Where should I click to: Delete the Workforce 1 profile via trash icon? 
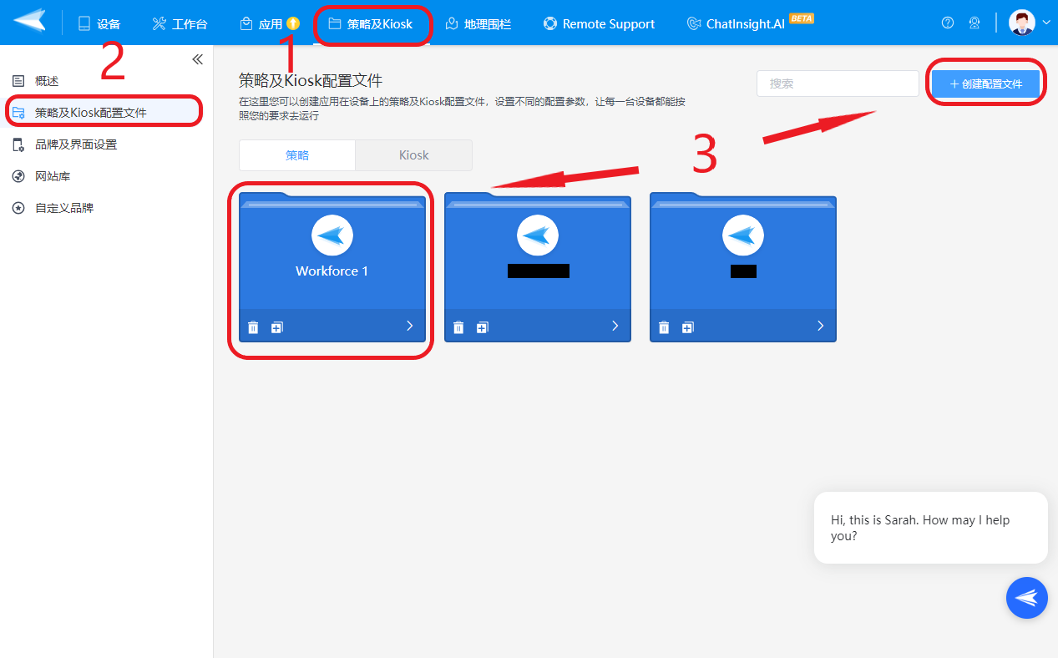click(x=253, y=326)
